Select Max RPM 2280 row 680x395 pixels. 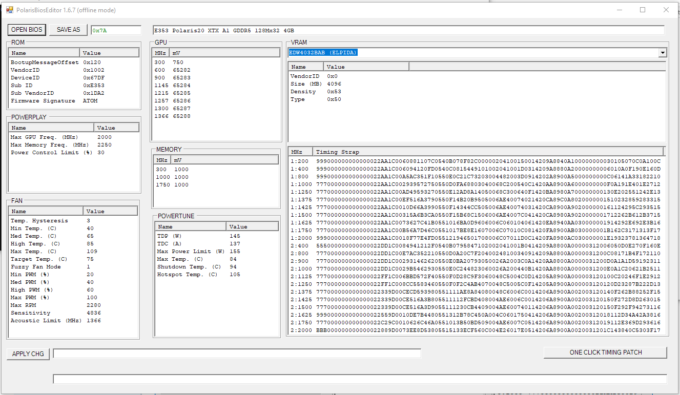tap(74, 305)
